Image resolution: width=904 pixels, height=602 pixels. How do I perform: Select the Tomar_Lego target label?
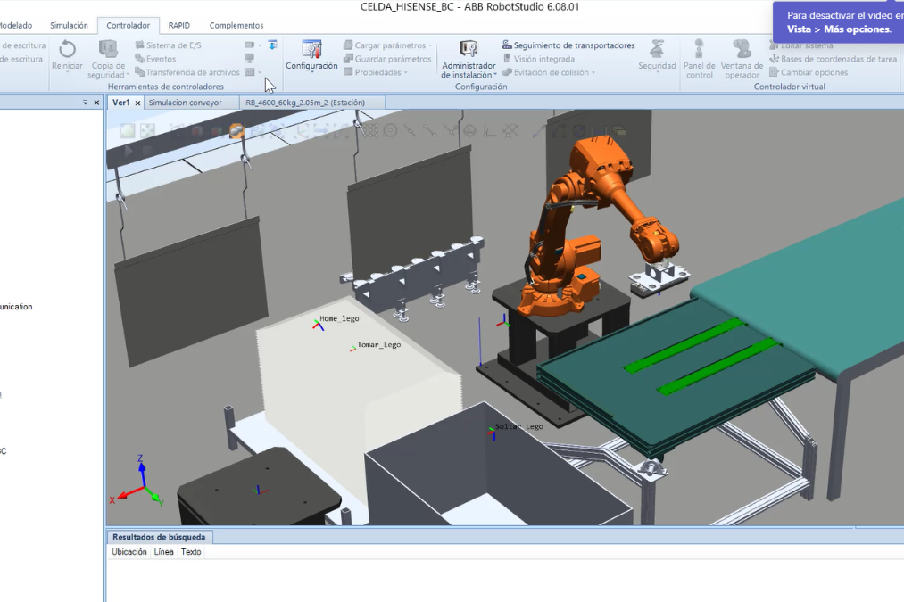click(x=378, y=344)
